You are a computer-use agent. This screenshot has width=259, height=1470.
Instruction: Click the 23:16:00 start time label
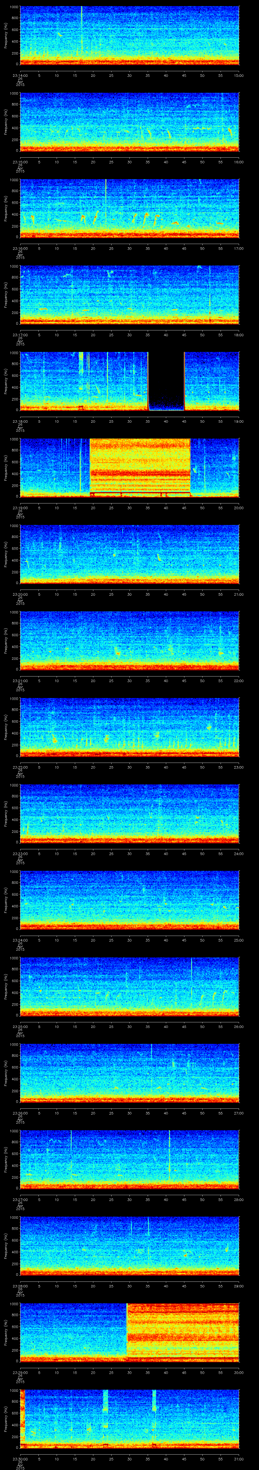click(20, 248)
